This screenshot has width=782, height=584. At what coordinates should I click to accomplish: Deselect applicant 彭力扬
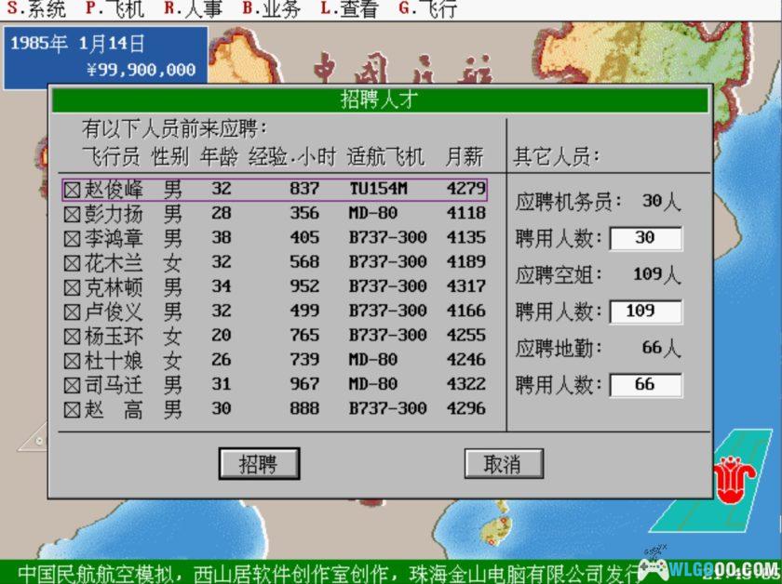pos(72,213)
